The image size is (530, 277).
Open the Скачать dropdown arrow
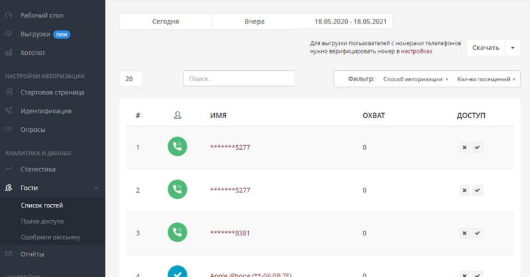pos(513,48)
